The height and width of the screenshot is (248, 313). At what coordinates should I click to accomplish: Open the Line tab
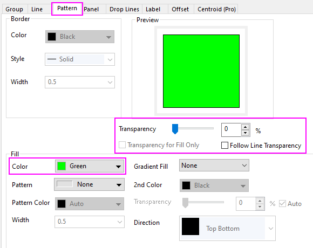point(37,9)
